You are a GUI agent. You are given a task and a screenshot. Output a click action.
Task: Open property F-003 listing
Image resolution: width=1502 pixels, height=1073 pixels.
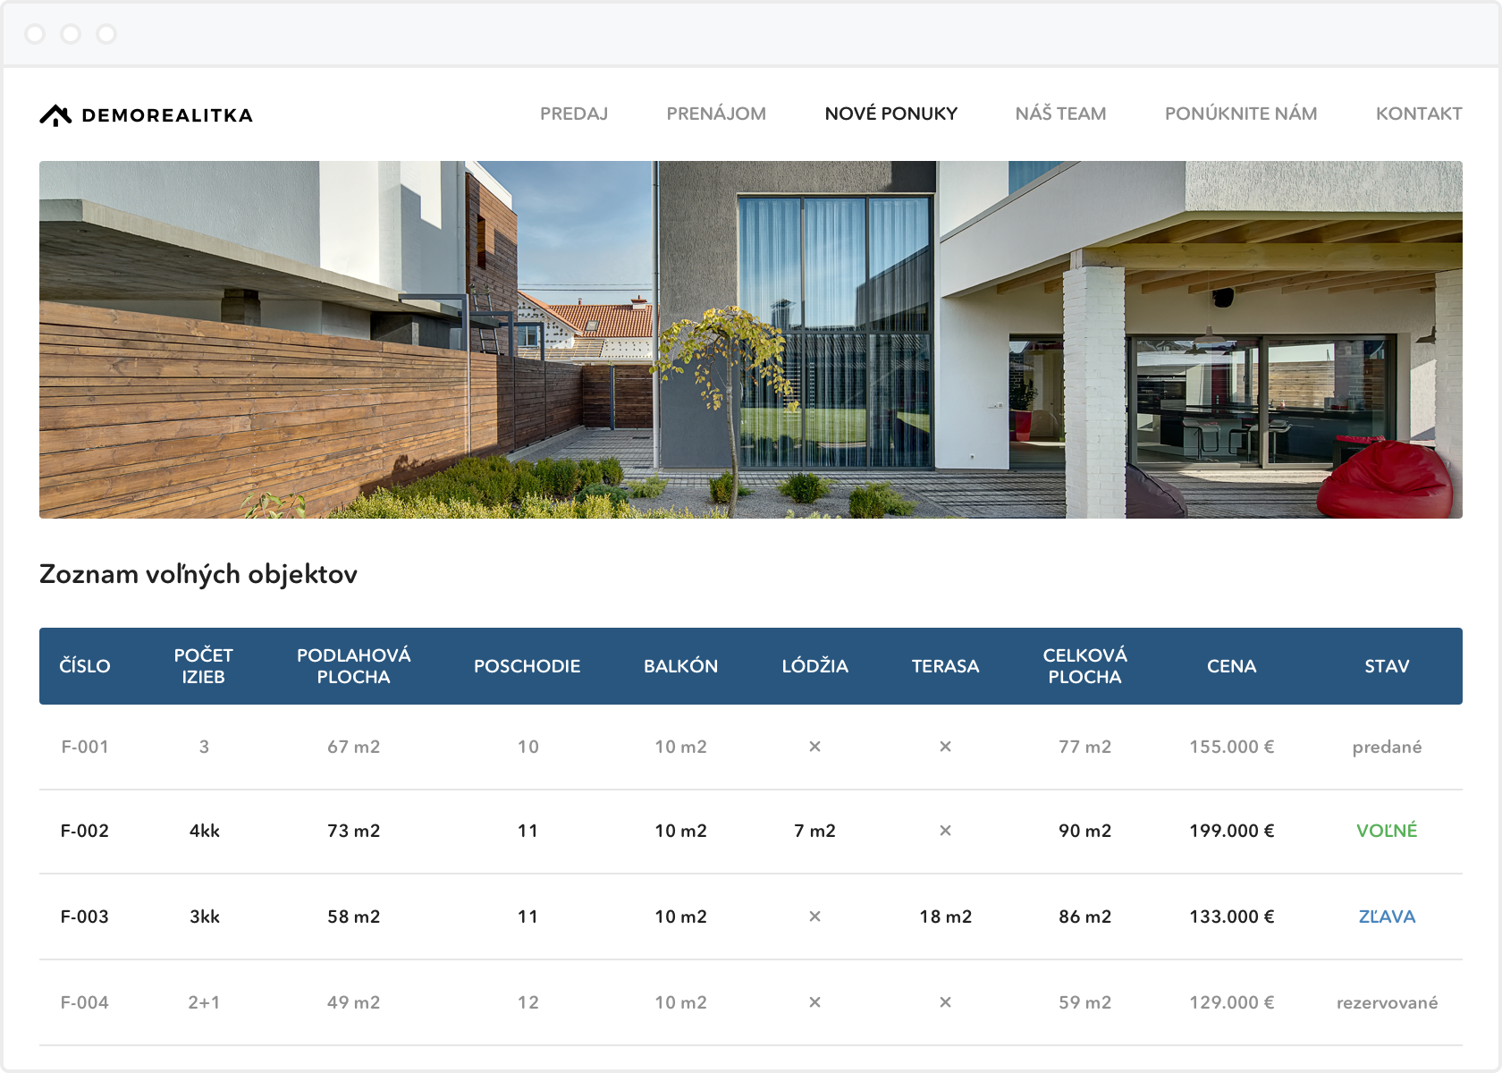point(85,917)
